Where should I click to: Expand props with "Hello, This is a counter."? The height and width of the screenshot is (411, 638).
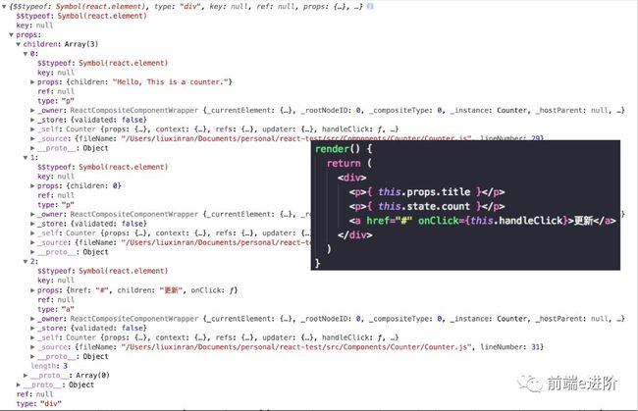tap(32, 81)
